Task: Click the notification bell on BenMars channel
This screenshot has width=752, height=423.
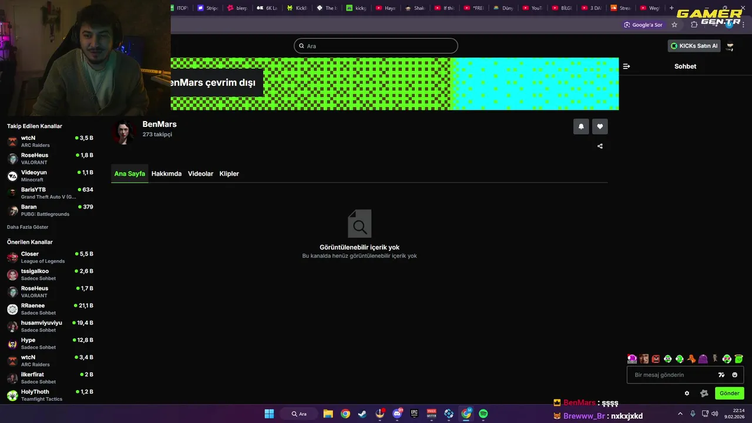Action: 581,126
